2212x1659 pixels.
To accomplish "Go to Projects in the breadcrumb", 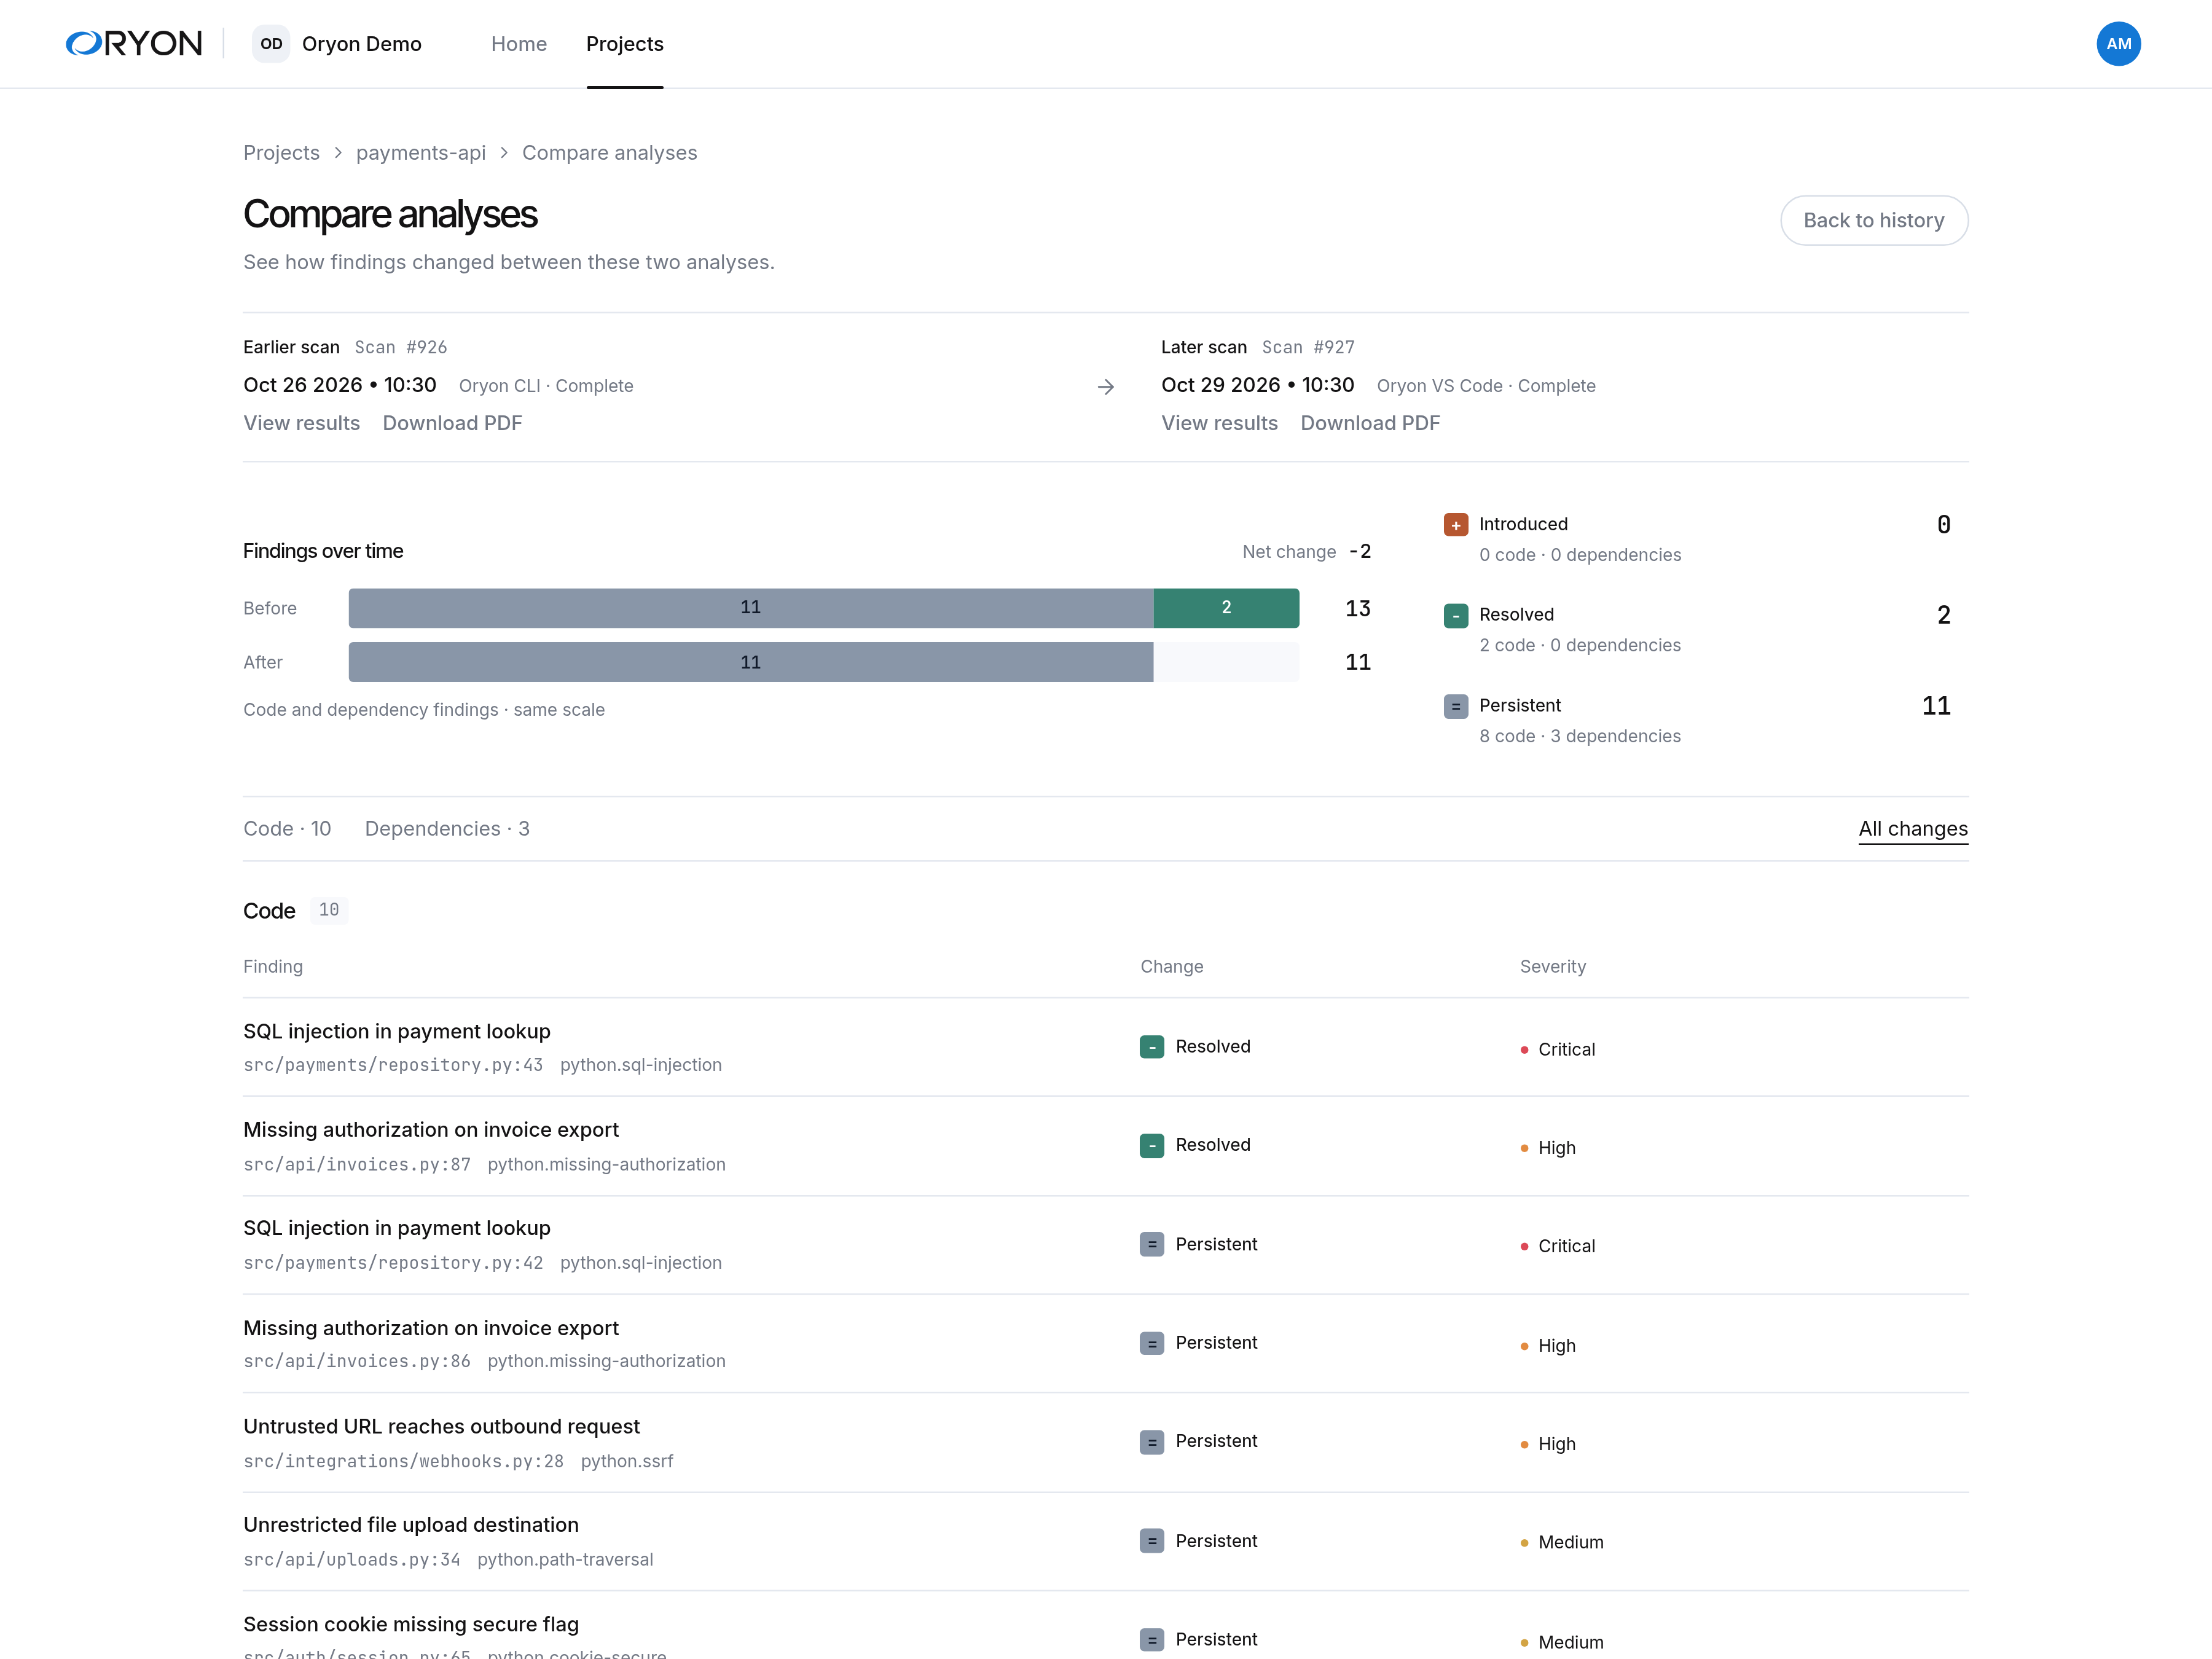I will 281,153.
